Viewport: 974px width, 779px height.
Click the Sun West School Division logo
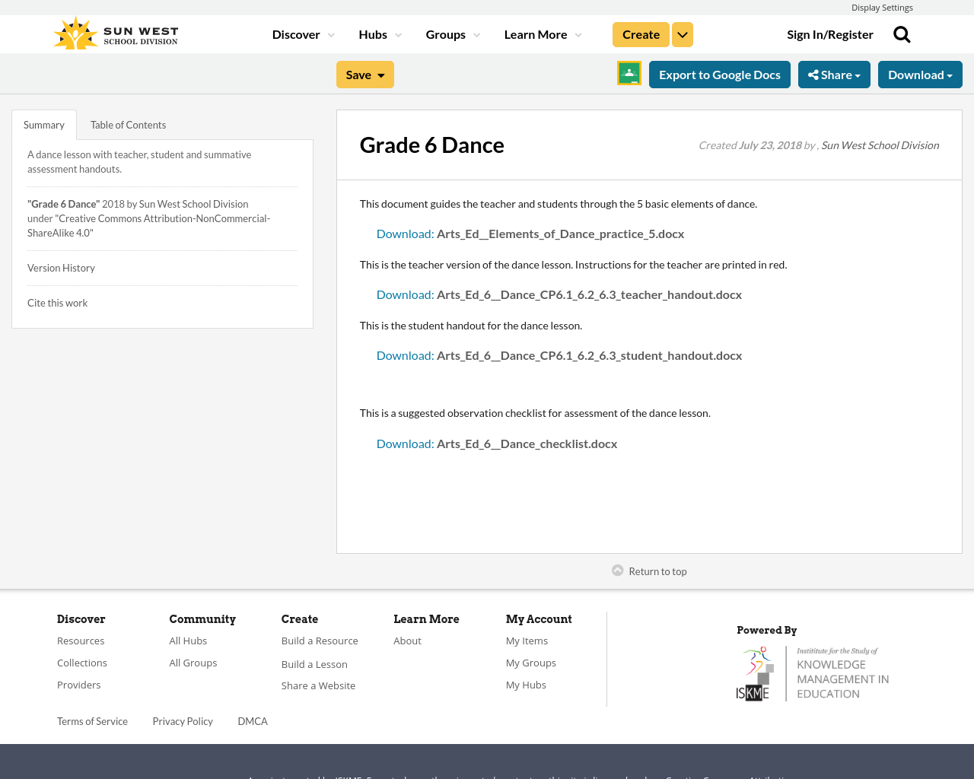(x=114, y=31)
